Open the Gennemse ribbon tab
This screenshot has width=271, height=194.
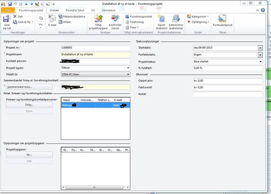(109, 10)
